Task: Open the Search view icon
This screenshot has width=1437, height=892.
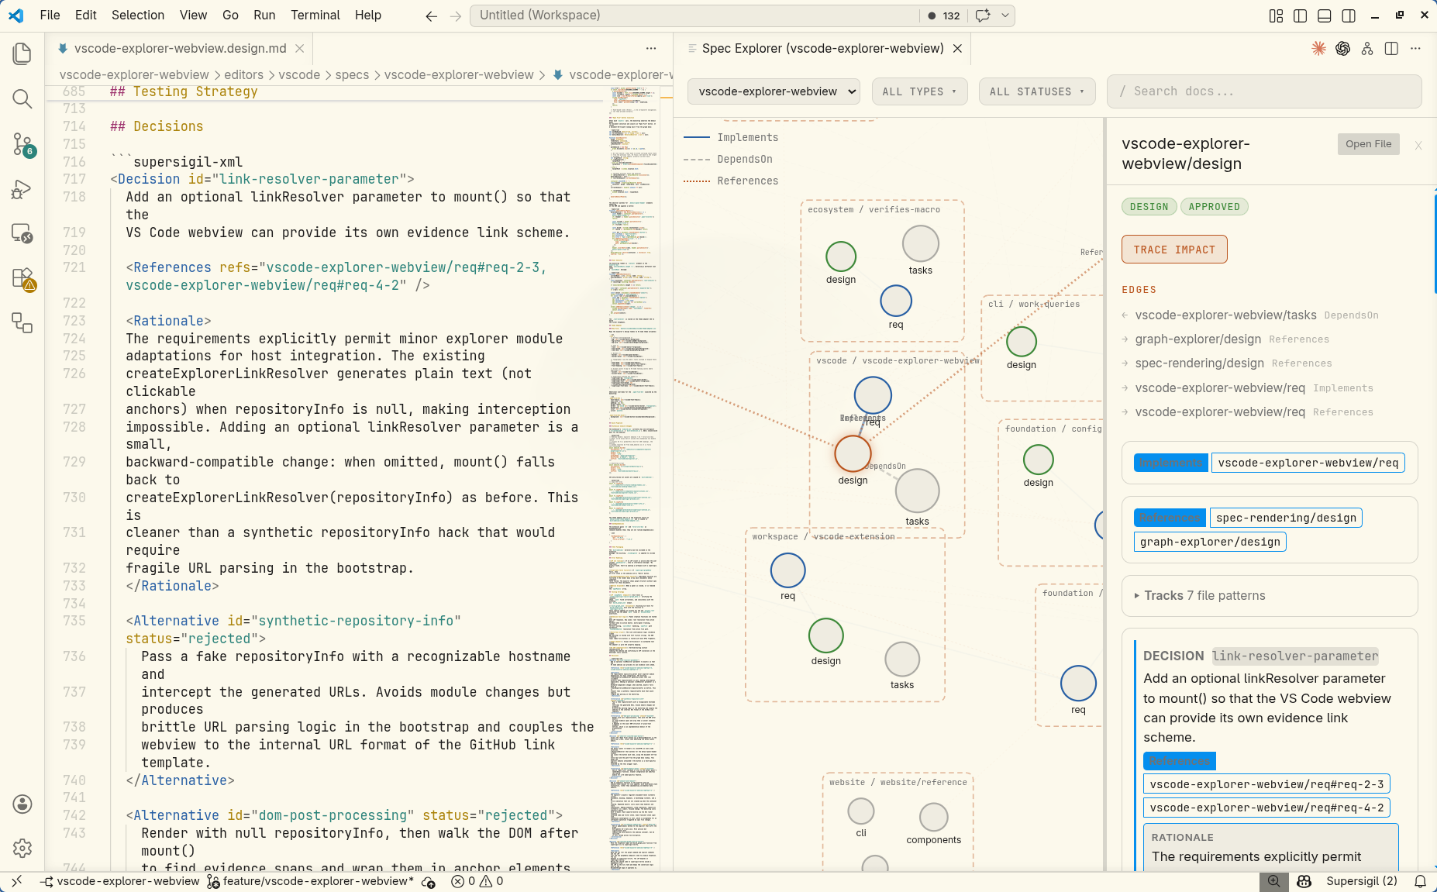Action: (x=22, y=98)
